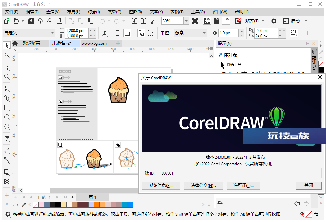
Task: Expand color palette flyout arrows
Action: click(x=209, y=204)
